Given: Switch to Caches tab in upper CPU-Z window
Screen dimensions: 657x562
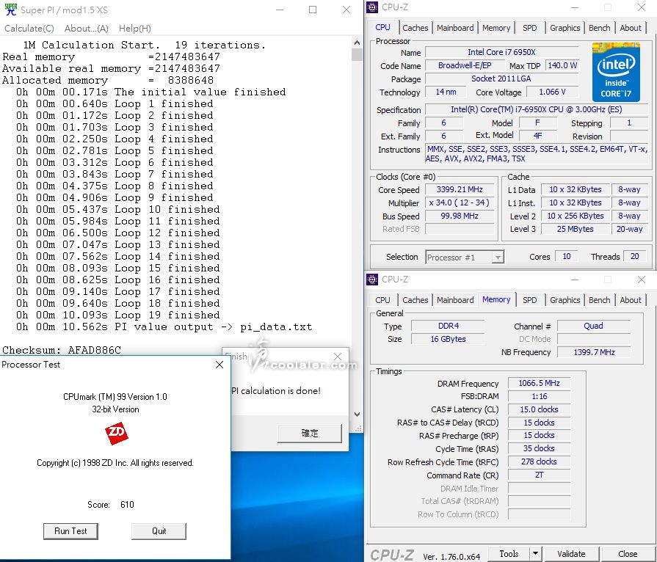Looking at the screenshot, I should point(415,28).
